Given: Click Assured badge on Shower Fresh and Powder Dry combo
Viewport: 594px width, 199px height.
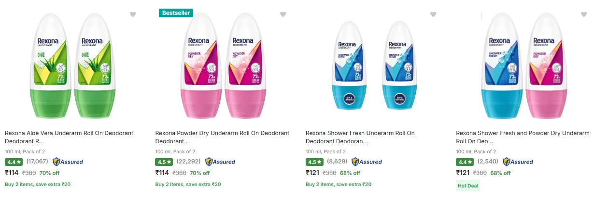Looking at the screenshot, I should (x=518, y=162).
